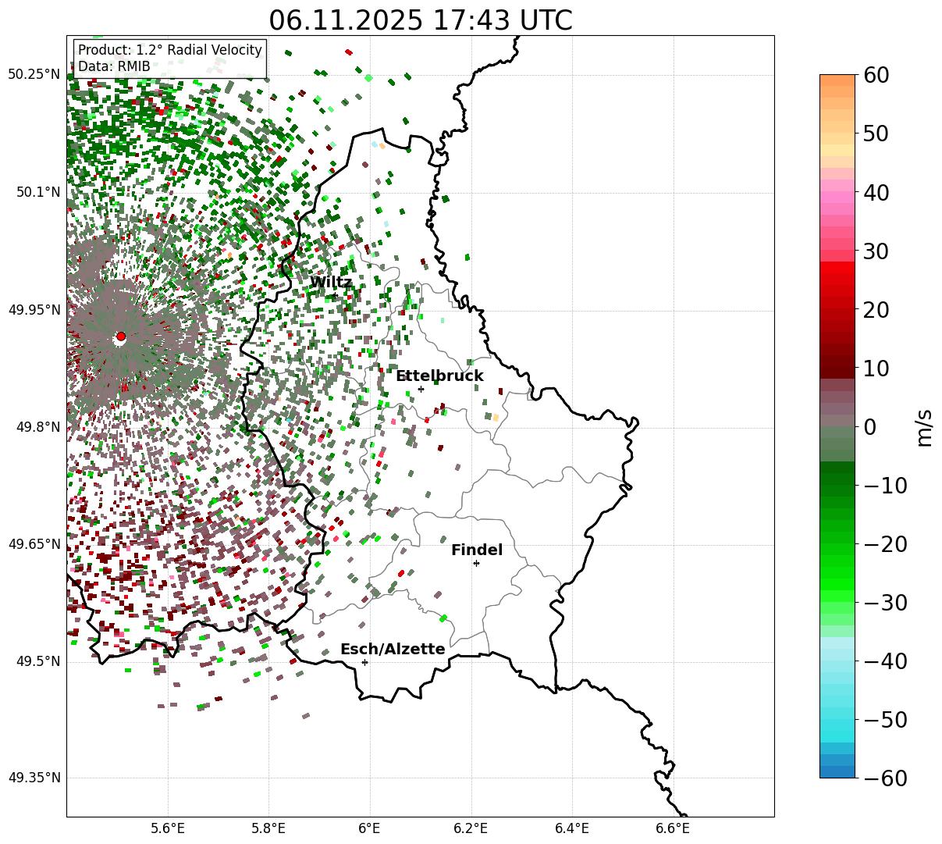
Task: Click the colorbar 60 tick label
Action: click(x=876, y=75)
